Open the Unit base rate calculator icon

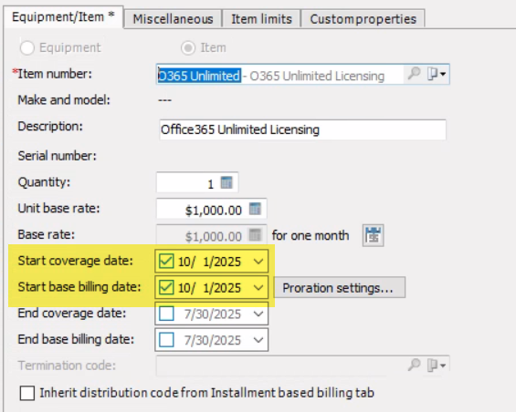click(x=255, y=209)
